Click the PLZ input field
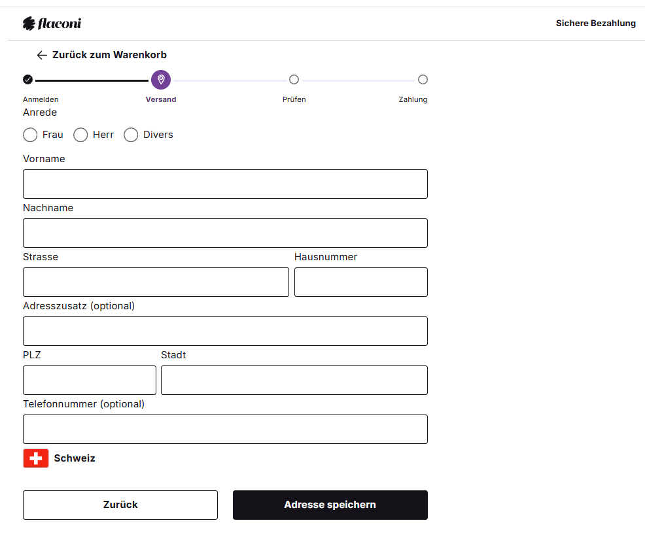Image resolution: width=645 pixels, height=542 pixels. tap(90, 380)
